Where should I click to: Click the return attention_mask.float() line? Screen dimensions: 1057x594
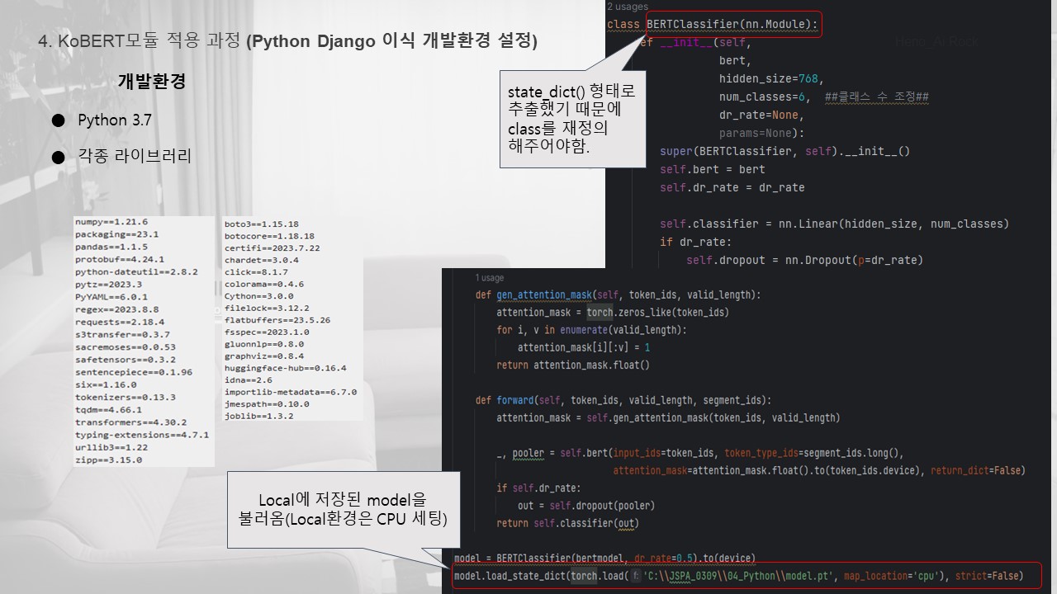(573, 365)
